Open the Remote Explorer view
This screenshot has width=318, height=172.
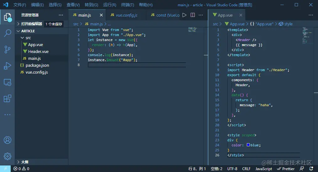tap(8, 82)
